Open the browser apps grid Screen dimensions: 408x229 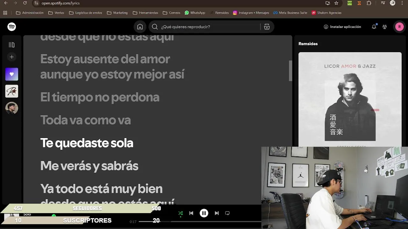5,13
